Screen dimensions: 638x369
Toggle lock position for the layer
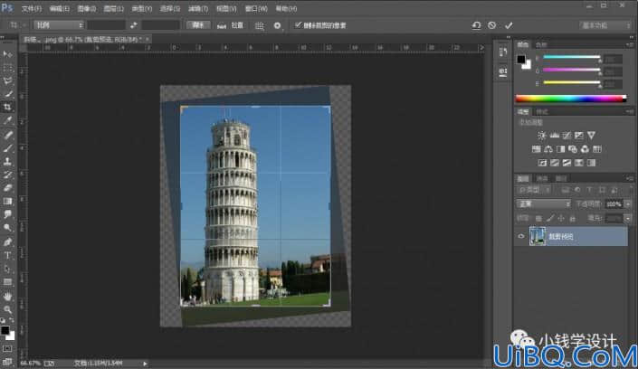click(x=561, y=219)
